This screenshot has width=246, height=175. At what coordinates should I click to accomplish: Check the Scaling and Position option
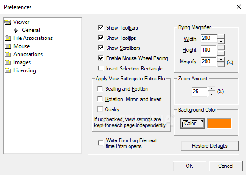(x=100, y=88)
